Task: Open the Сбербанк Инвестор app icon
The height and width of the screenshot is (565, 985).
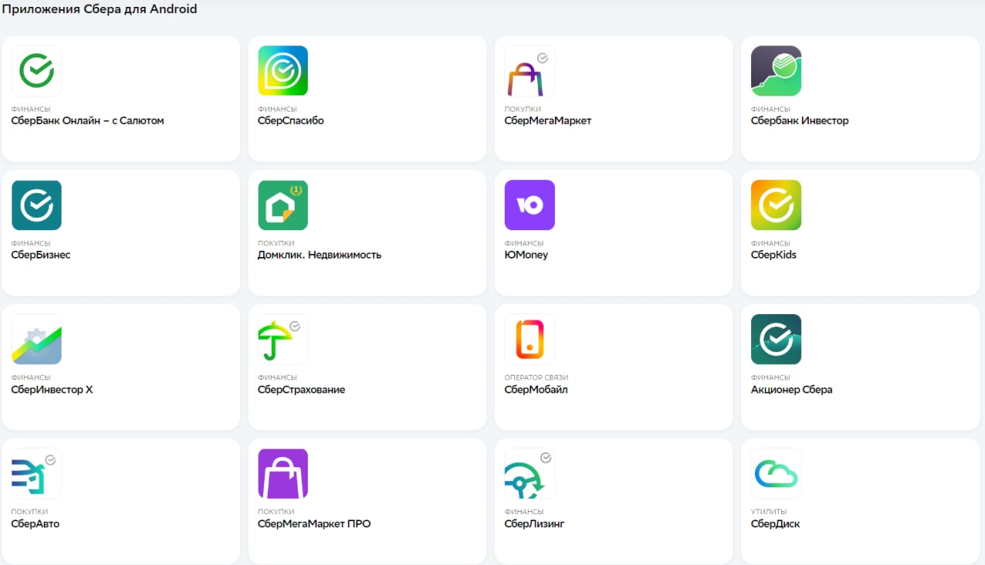Action: tap(776, 71)
